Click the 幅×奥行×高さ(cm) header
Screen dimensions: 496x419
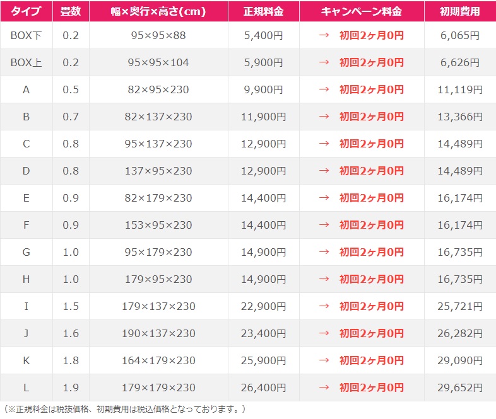tap(158, 11)
